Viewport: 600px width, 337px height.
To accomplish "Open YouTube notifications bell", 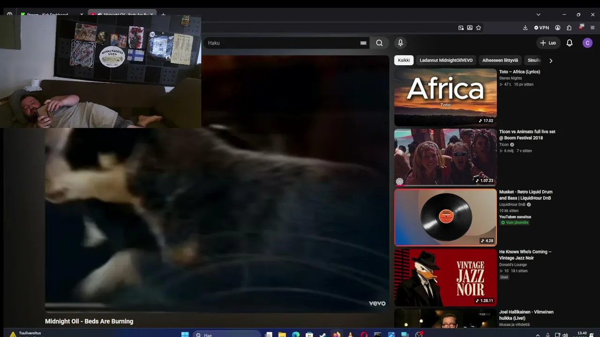I will pos(570,43).
